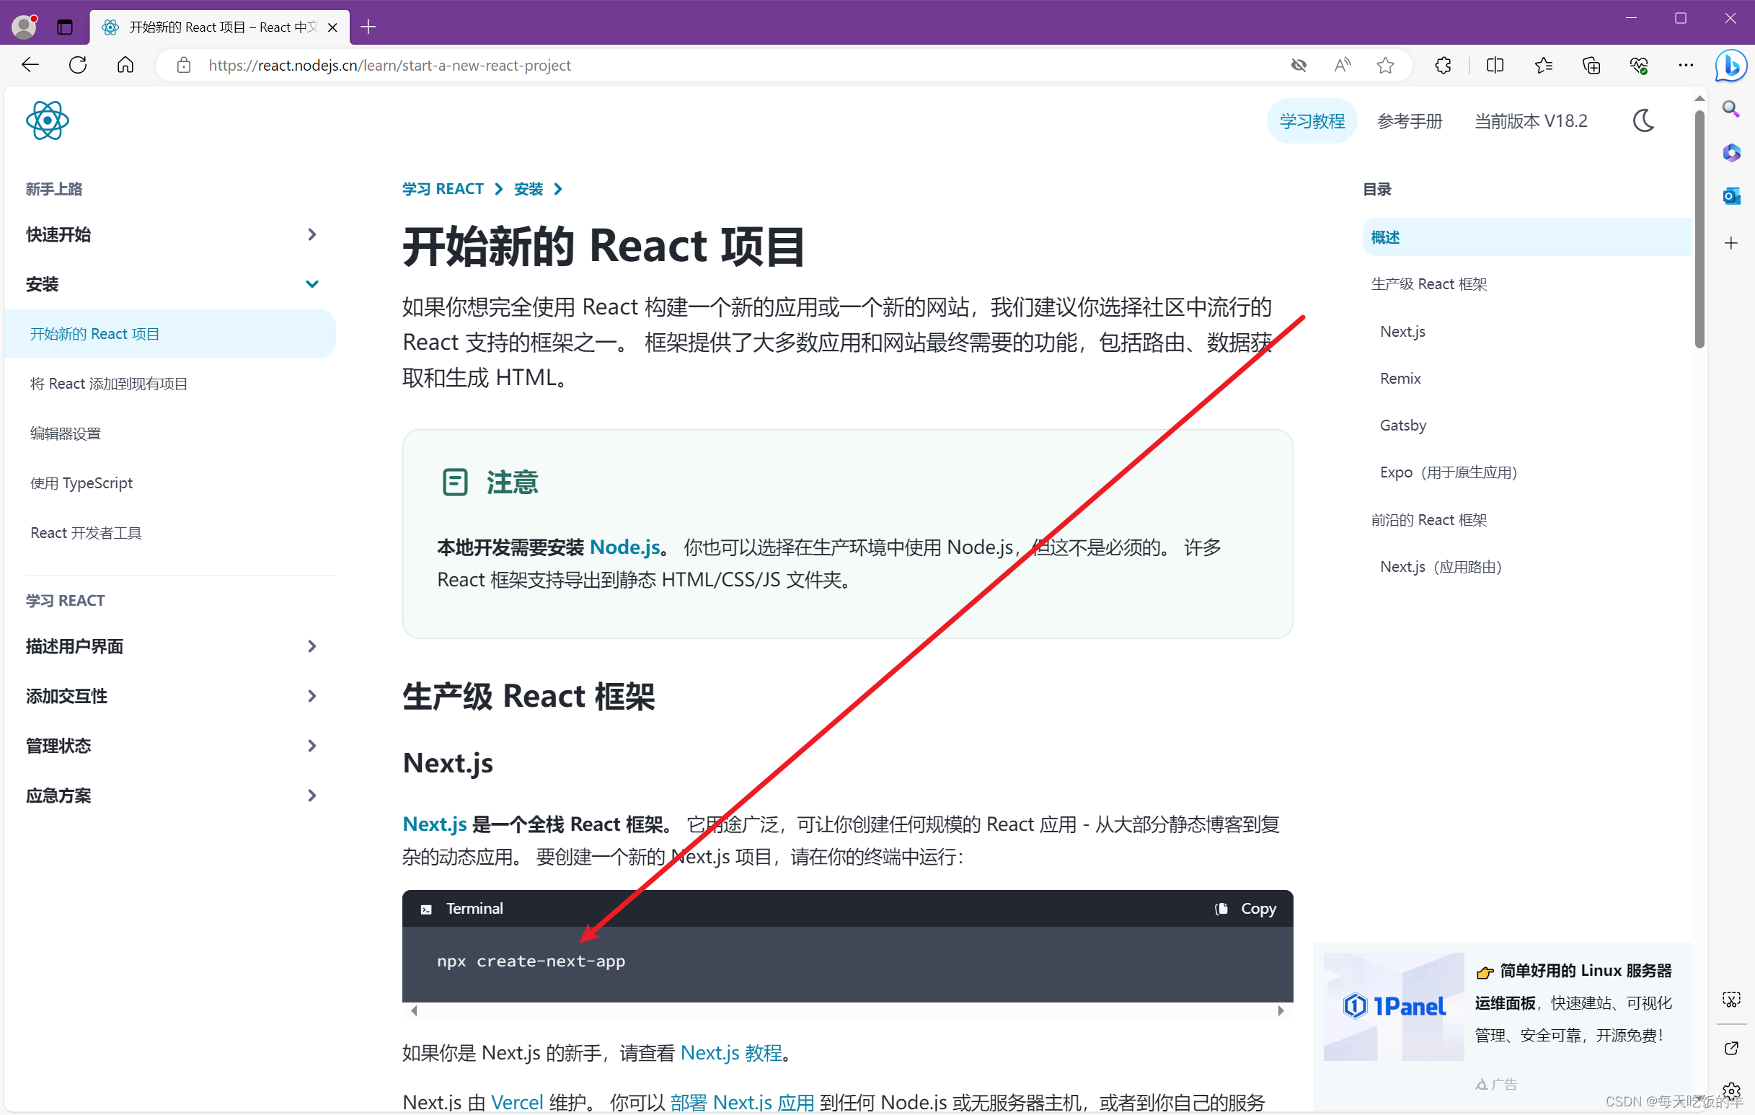This screenshot has width=1755, height=1115.
Task: Click the browser address bar URL
Action: tap(389, 65)
